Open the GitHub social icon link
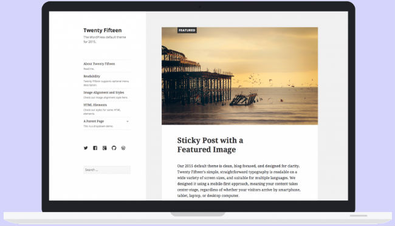 114,148
